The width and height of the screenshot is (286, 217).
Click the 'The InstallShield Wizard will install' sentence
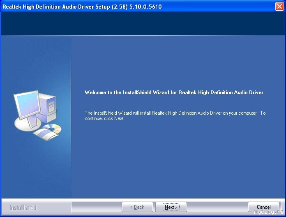(175, 113)
